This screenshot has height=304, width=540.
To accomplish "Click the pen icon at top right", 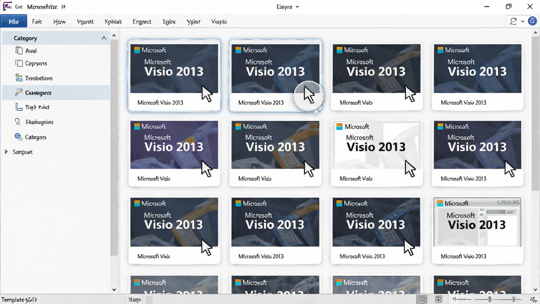I will click(x=513, y=21).
